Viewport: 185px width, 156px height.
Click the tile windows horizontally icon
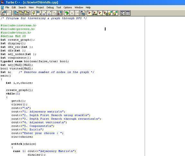(123, 13)
